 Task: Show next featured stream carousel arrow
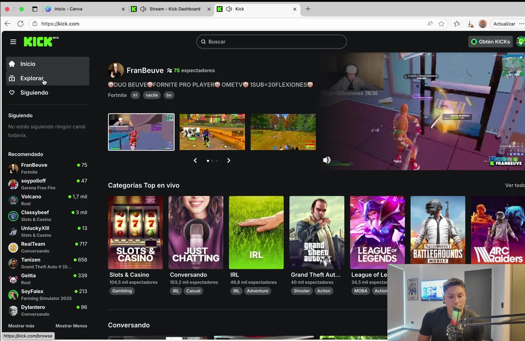click(229, 161)
